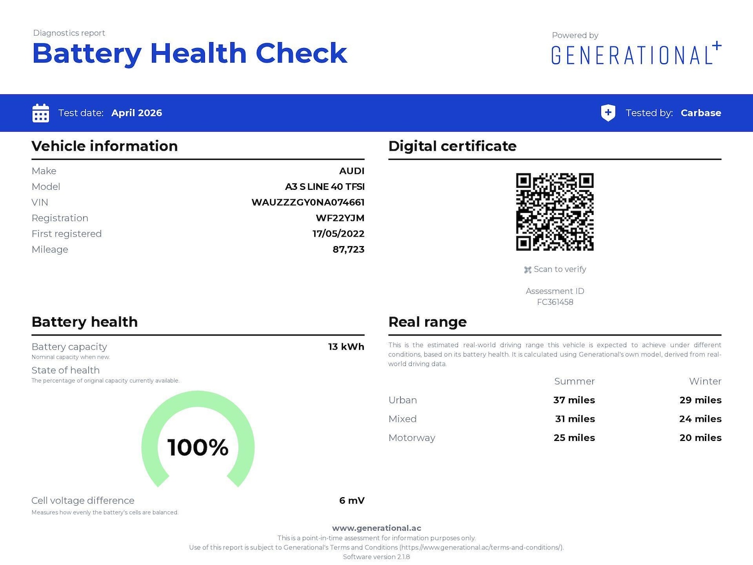Screen dimensions: 753x565
Task: Select Motorway summer range 25 miles
Action: point(574,438)
